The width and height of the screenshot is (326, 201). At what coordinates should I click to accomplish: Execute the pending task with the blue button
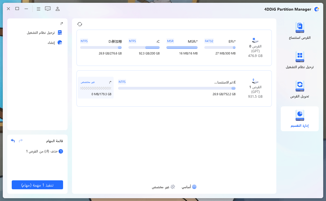37,185
